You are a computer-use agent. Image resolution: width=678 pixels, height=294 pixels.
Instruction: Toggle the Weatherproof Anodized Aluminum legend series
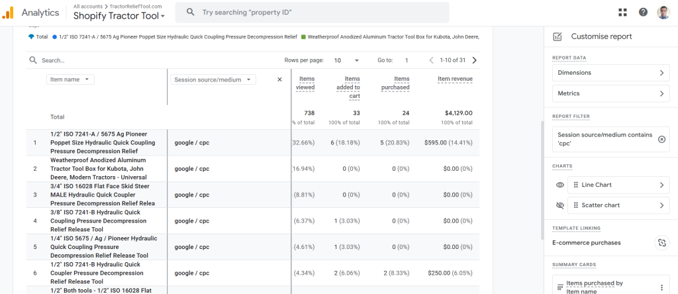point(390,37)
